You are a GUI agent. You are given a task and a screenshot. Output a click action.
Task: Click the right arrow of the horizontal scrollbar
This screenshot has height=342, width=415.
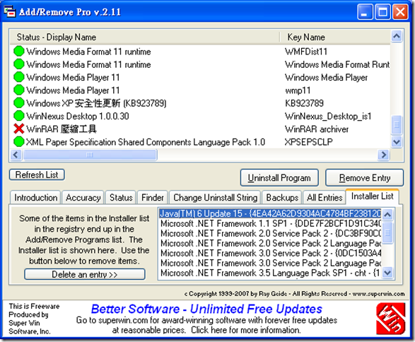(383, 155)
